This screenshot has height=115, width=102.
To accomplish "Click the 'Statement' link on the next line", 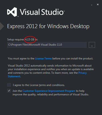I will pos(14,76).
